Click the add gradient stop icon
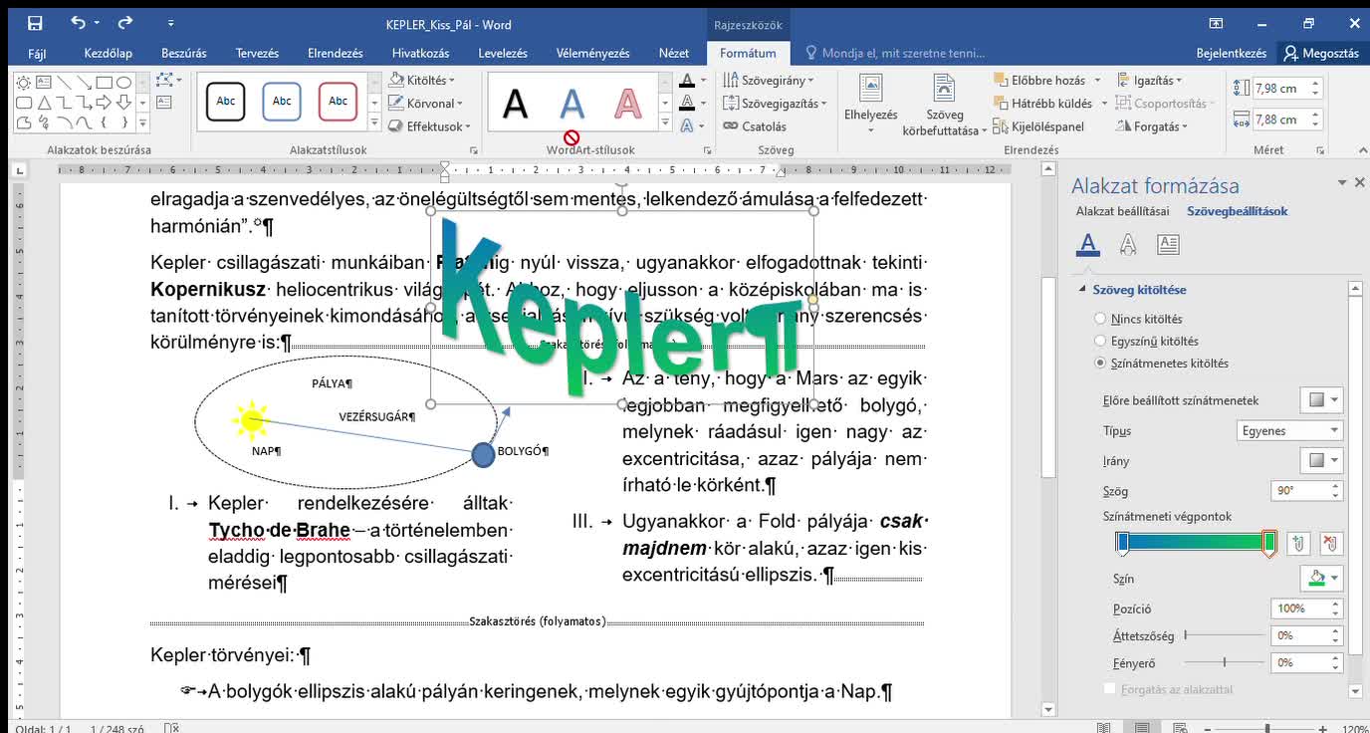Screen dimensions: 1370x733 pyautogui.click(x=1297, y=544)
